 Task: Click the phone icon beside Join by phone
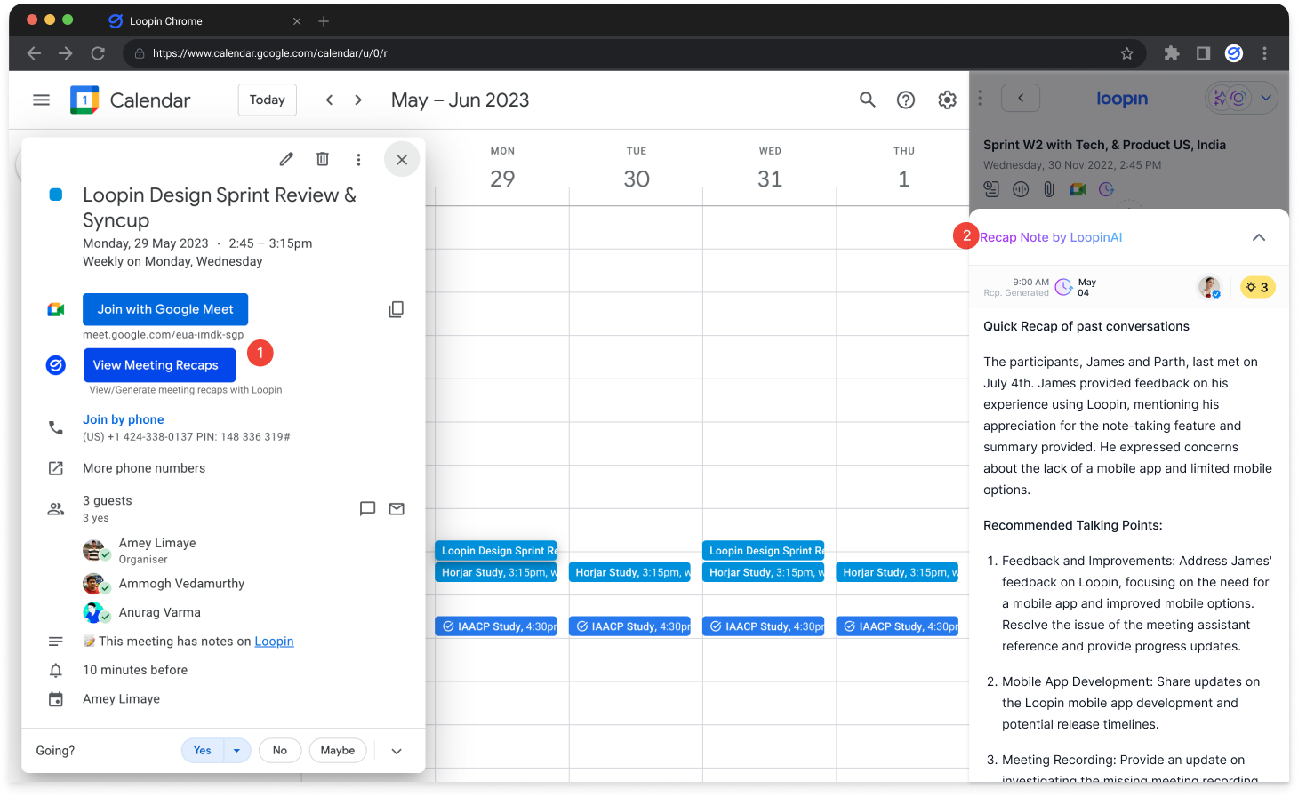pos(56,427)
